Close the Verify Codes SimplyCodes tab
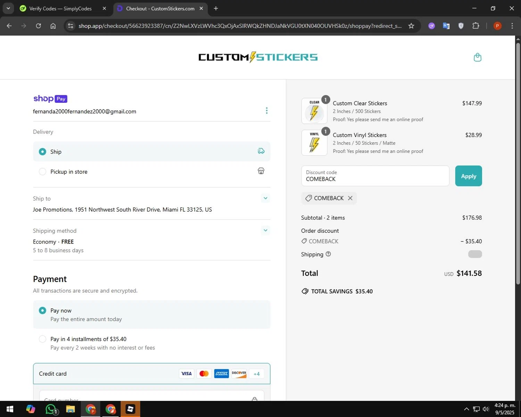Image resolution: width=521 pixels, height=417 pixels. tap(104, 8)
